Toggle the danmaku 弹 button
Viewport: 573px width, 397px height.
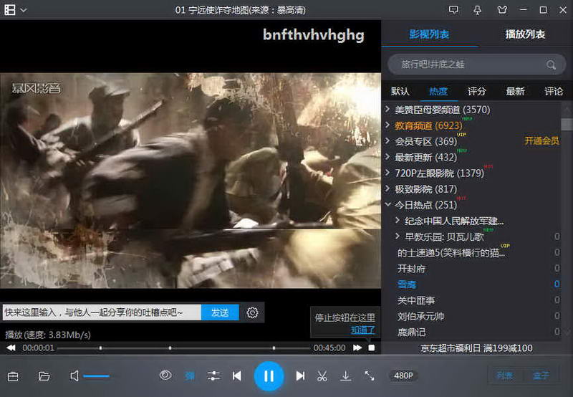coord(190,376)
